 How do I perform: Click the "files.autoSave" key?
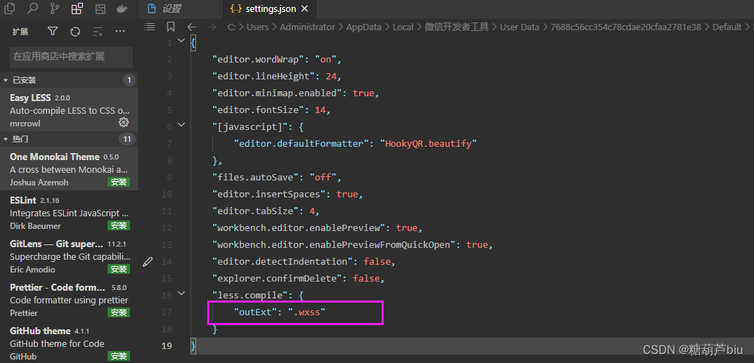coord(256,177)
